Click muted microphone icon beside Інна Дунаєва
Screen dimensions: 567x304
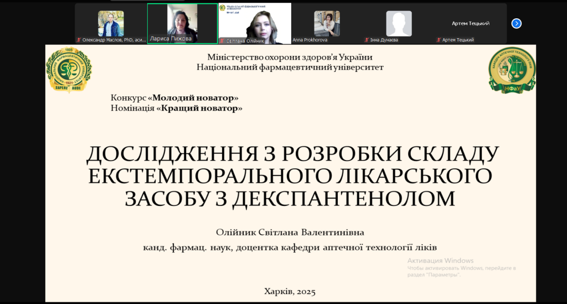tap(367, 40)
